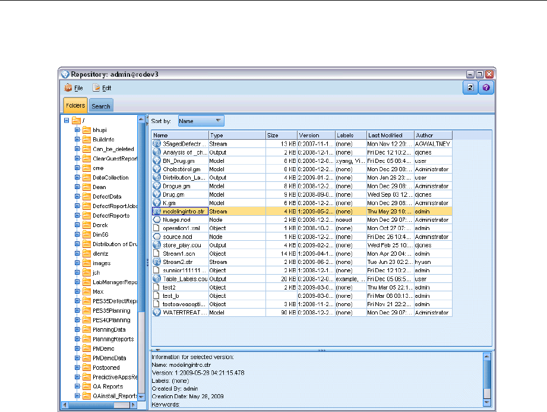Switch to the Search tab
The height and width of the screenshot is (412, 547).
[x=101, y=106]
